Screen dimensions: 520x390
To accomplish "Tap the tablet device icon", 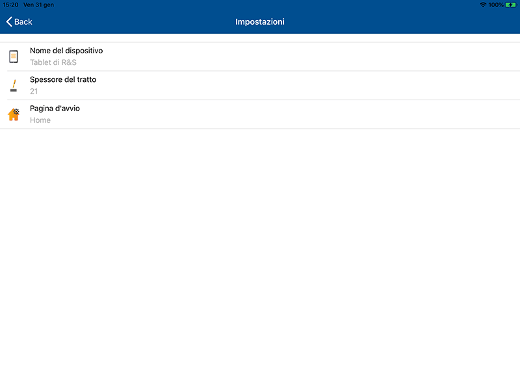I will [14, 57].
